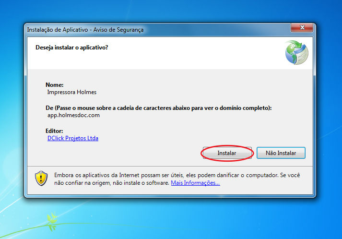The width and height of the screenshot is (342, 239).
Task: Click the 'De (Passe o mouse sobre...' label
Action: tap(159, 108)
